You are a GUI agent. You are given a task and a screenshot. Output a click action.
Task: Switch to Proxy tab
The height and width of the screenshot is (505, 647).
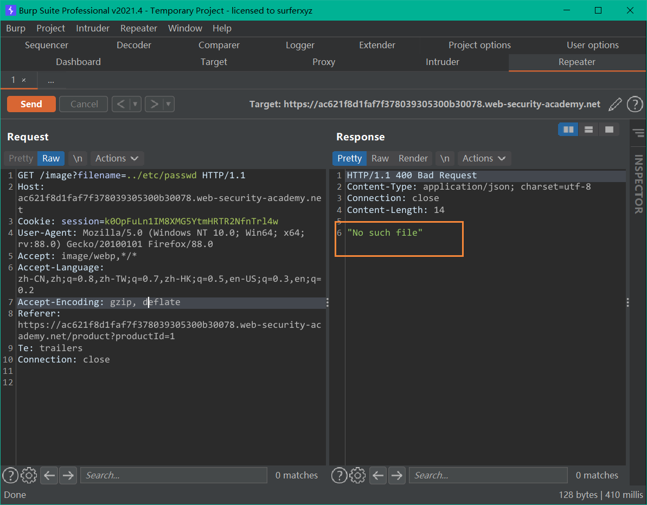[324, 62]
